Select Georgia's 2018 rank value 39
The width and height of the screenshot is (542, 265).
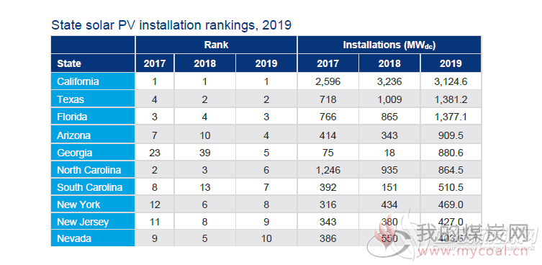tap(205, 153)
